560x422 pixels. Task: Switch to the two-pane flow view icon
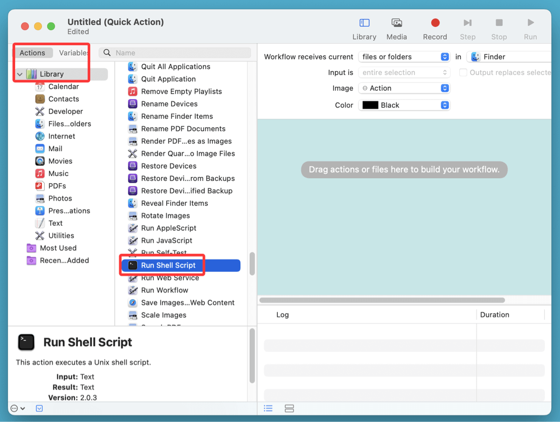pos(289,409)
